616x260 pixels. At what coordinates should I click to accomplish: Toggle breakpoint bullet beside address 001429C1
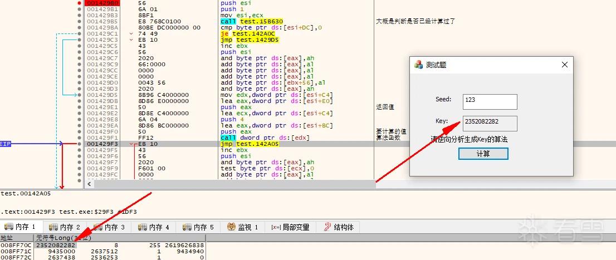coord(80,34)
